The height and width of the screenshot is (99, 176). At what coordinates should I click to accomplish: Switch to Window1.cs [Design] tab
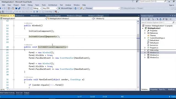tap(96, 16)
